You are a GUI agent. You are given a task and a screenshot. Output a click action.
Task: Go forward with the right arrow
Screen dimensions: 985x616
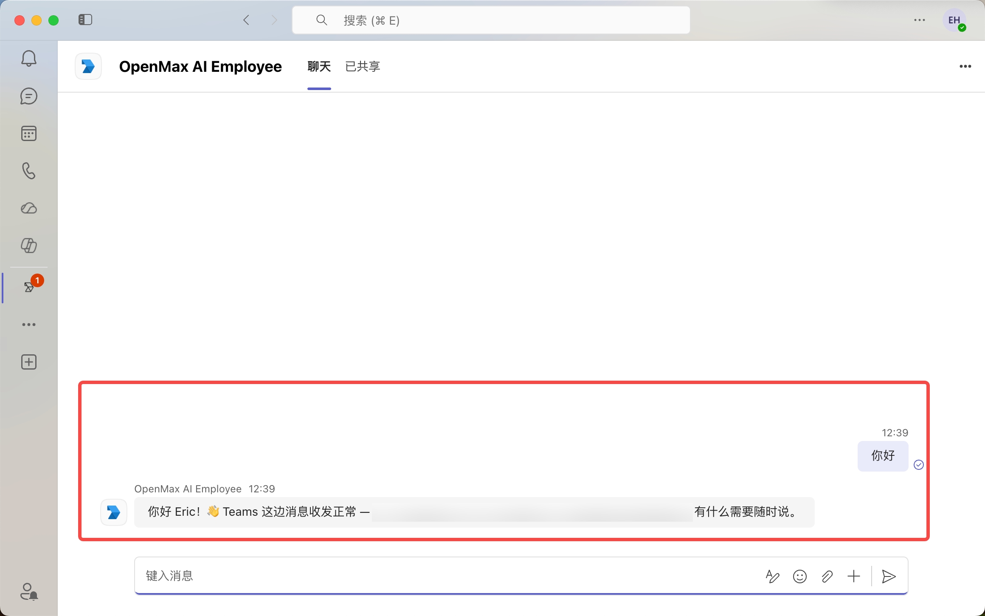pos(274,20)
